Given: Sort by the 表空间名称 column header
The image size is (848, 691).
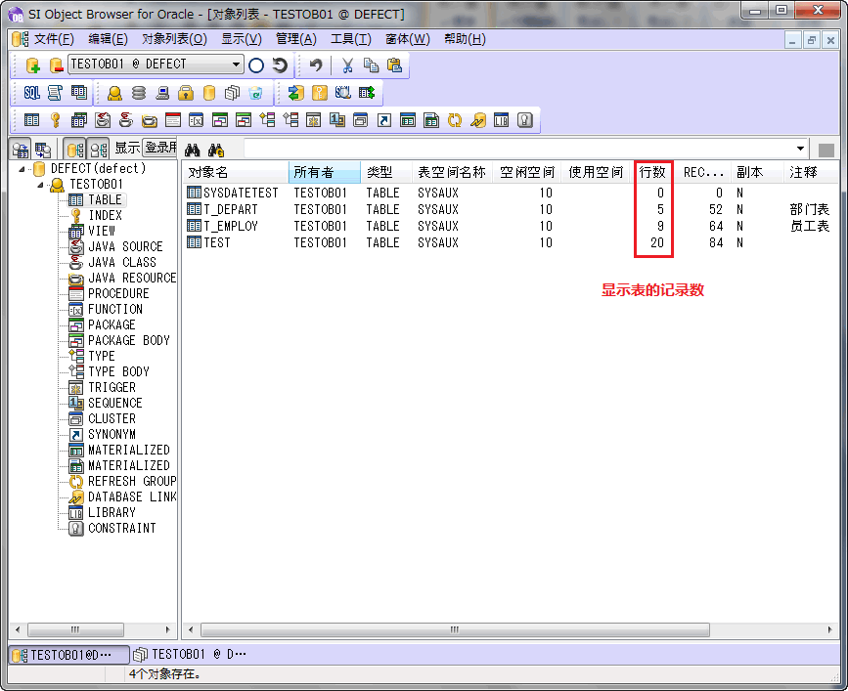Looking at the screenshot, I should click(452, 172).
